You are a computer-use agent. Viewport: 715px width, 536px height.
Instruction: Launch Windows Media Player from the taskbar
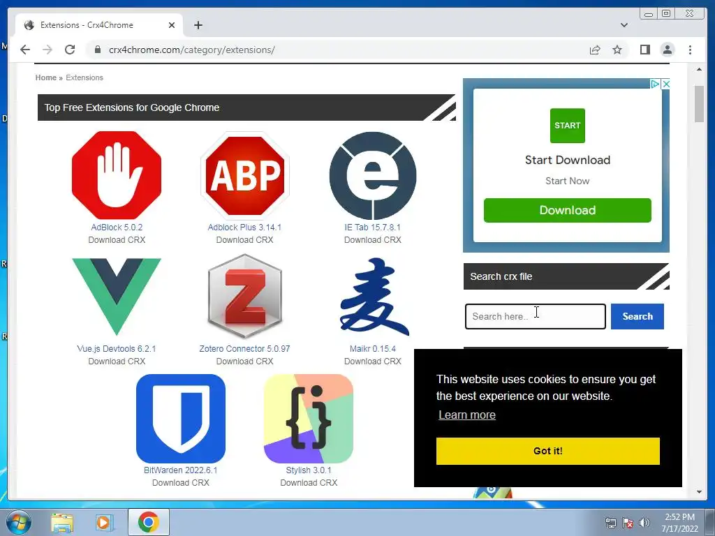pyautogui.click(x=104, y=522)
